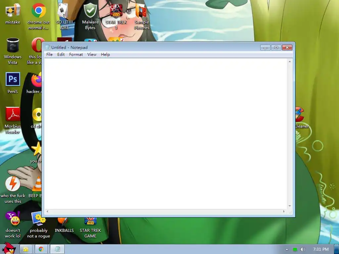Click the vertical scrollbar down arrow
The width and height of the screenshot is (339, 254).
[290, 206]
